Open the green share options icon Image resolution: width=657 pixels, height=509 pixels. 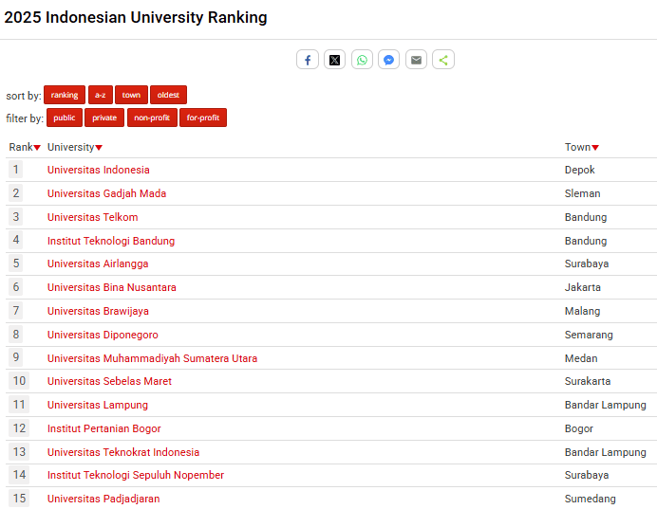[443, 60]
